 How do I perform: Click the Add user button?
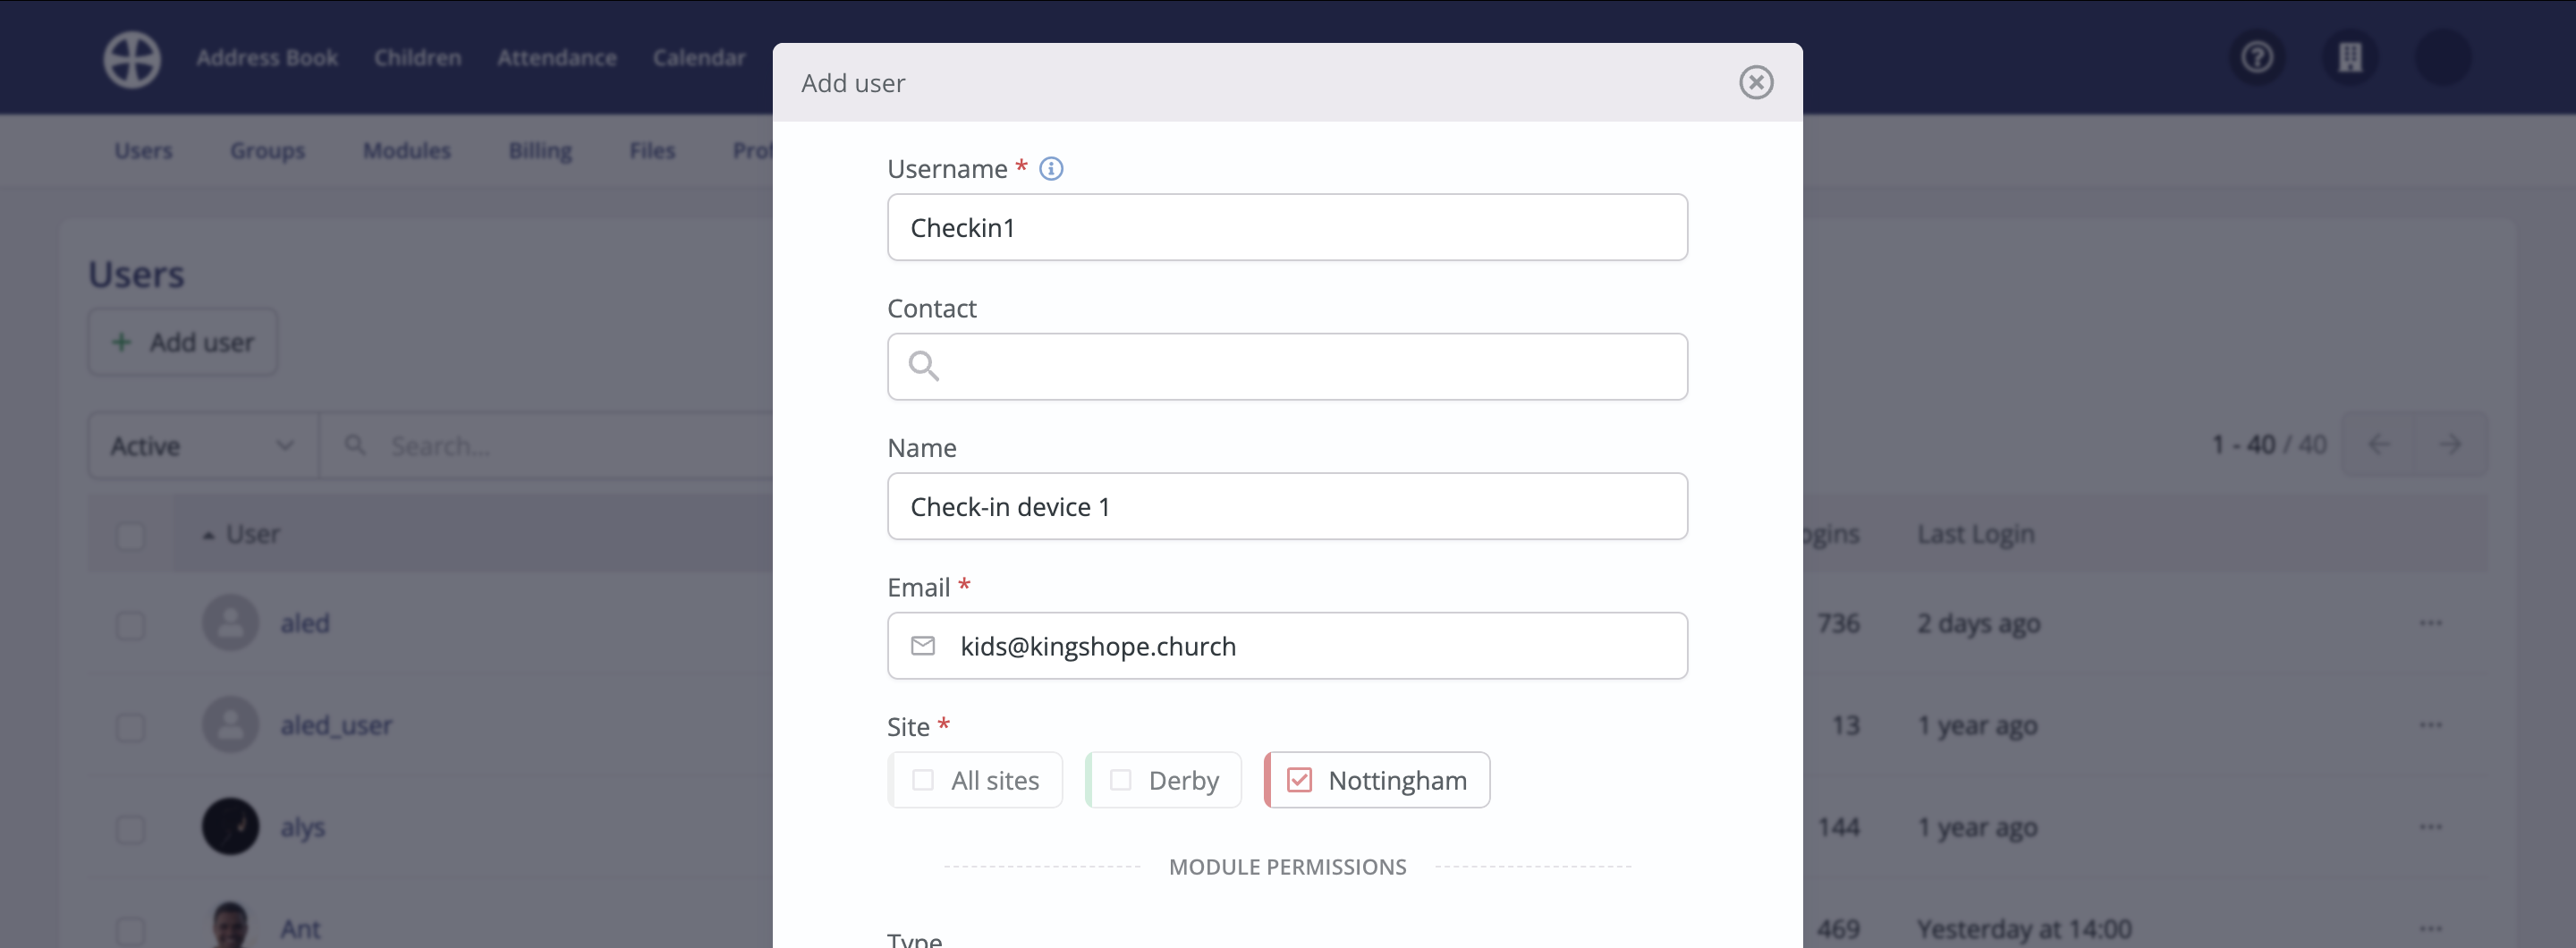(182, 342)
